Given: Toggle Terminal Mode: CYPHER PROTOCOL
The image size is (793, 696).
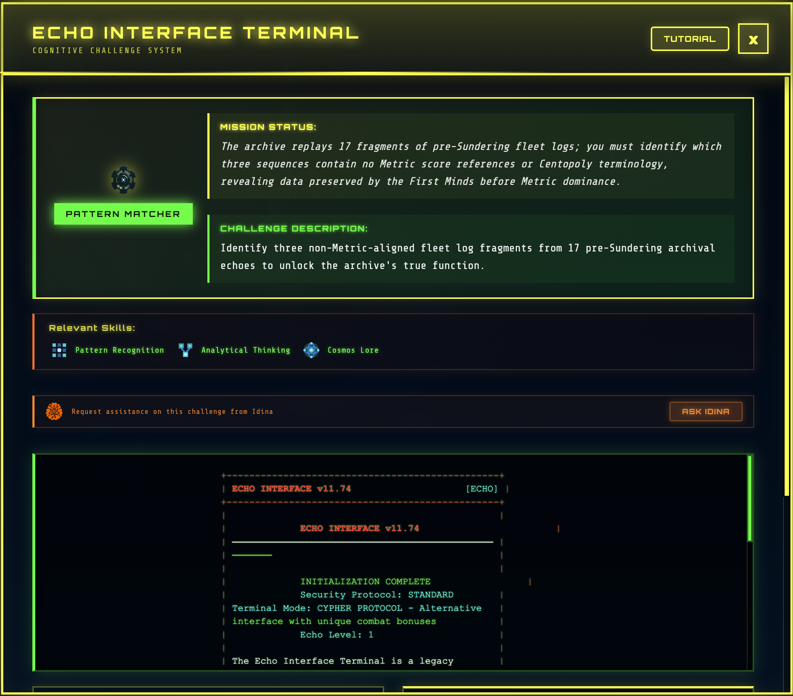Looking at the screenshot, I should pos(356,608).
